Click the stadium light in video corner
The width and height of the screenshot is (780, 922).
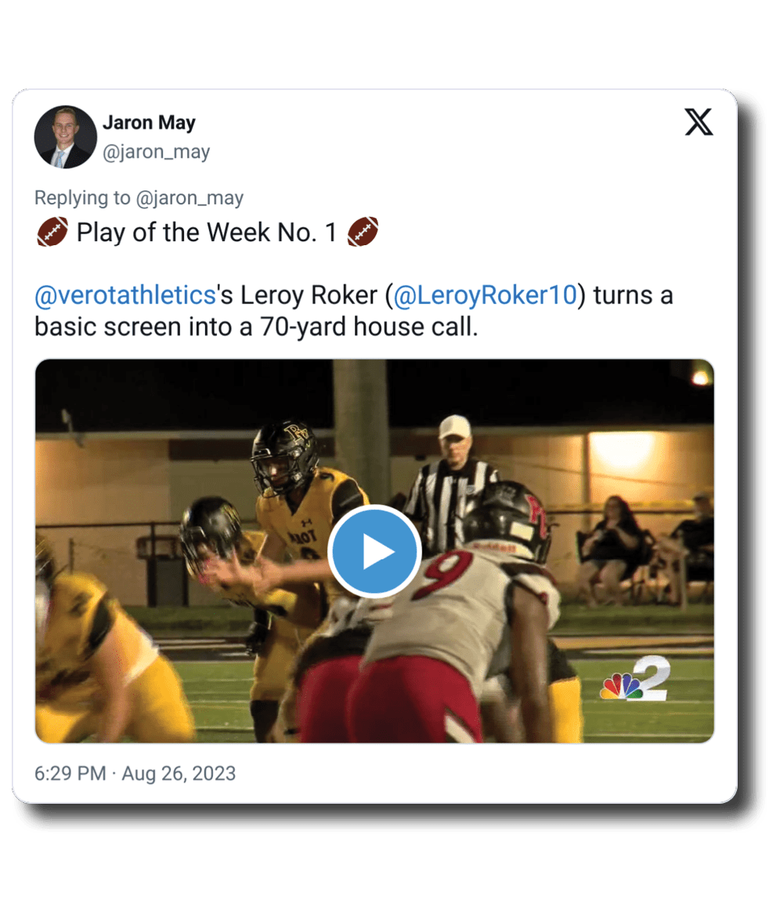point(699,377)
